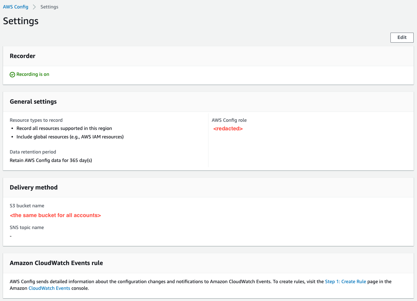The height and width of the screenshot is (301, 417).
Task: Select the Settings page title
Action: [x=21, y=21]
